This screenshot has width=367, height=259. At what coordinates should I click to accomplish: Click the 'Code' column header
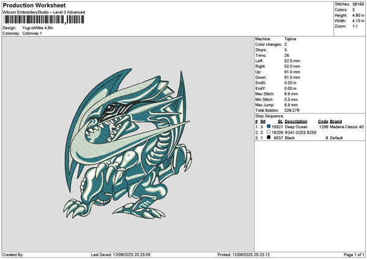tap(323, 122)
